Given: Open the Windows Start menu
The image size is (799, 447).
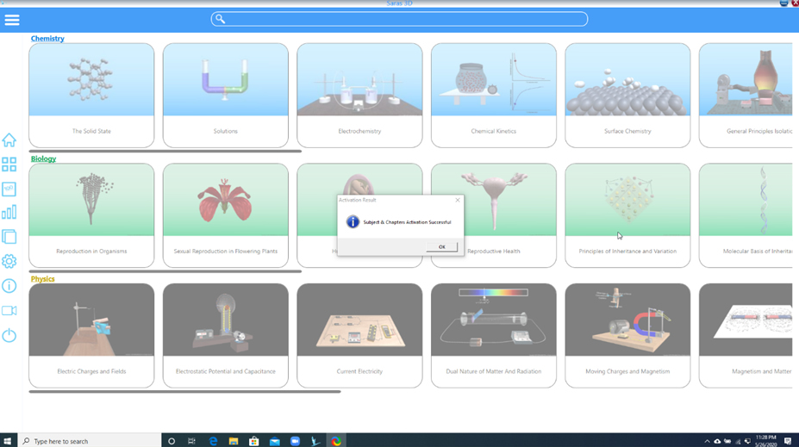Looking at the screenshot, I should [x=7, y=441].
